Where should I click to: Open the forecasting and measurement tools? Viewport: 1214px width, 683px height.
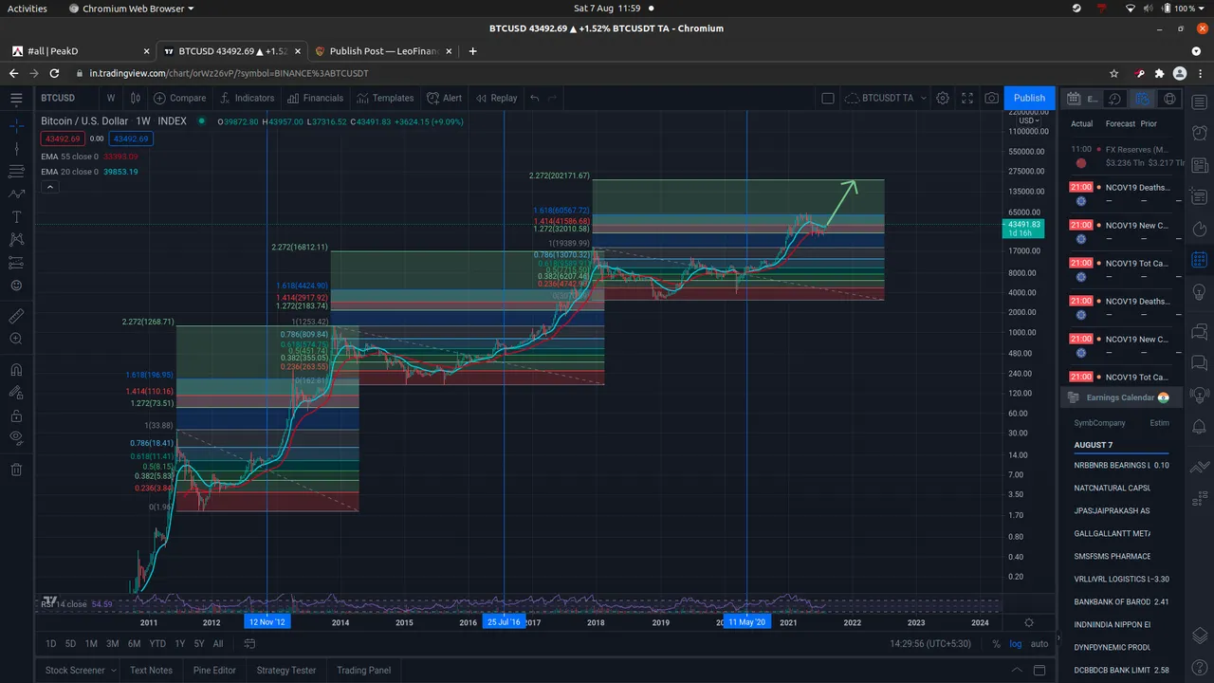click(16, 263)
